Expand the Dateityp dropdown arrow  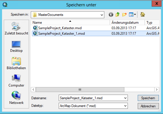tap(125, 106)
